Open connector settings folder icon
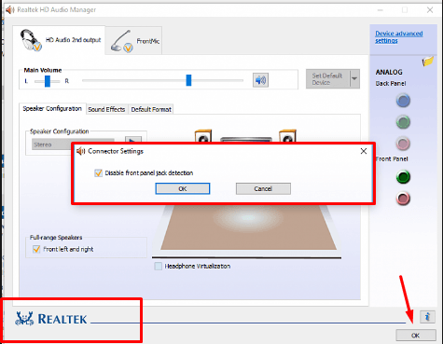The height and width of the screenshot is (344, 443). click(427, 62)
